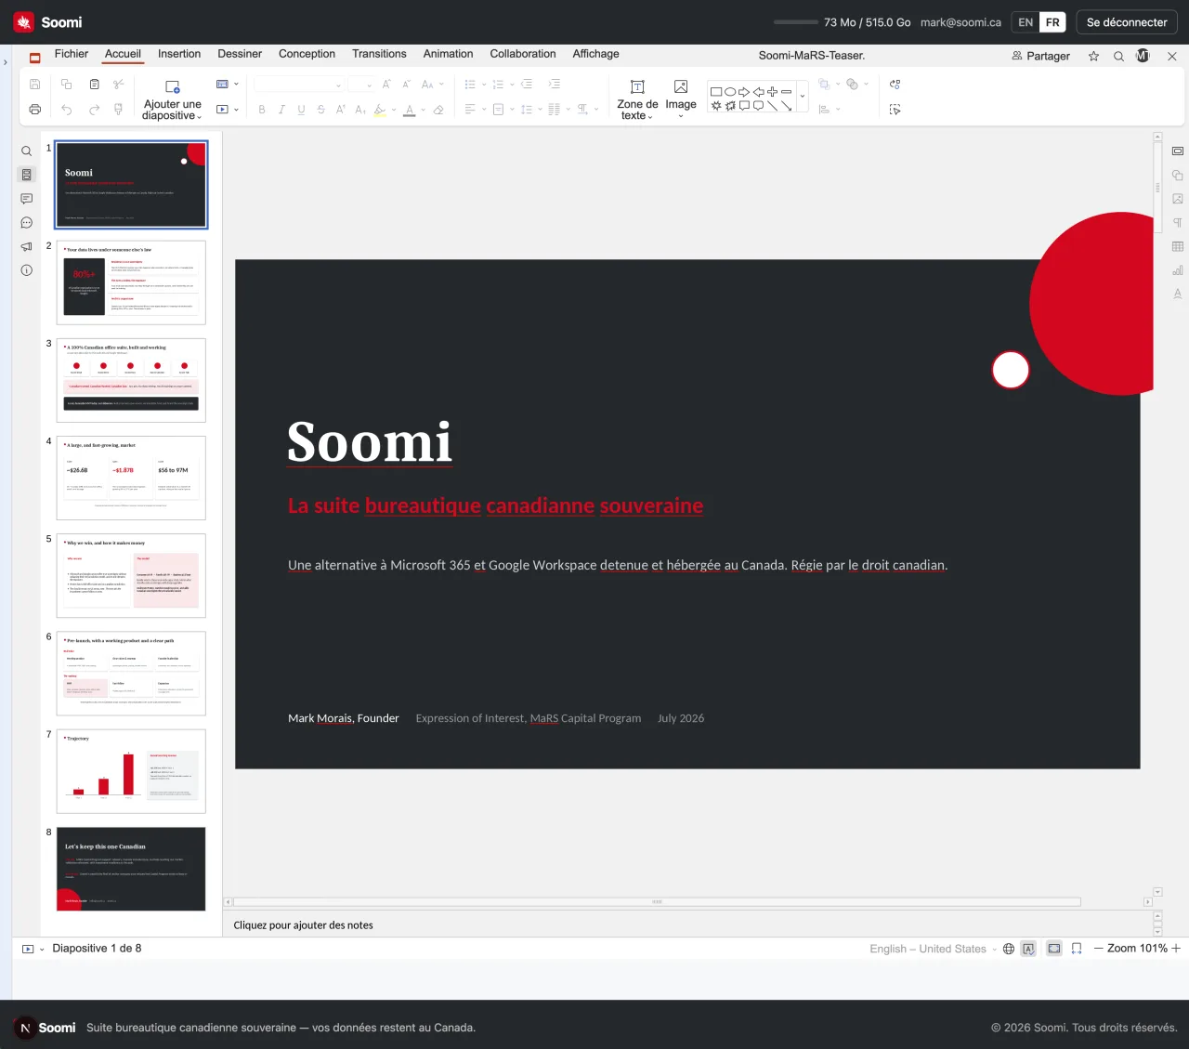
Task: Toggle superscript formatting
Action: pyautogui.click(x=341, y=110)
